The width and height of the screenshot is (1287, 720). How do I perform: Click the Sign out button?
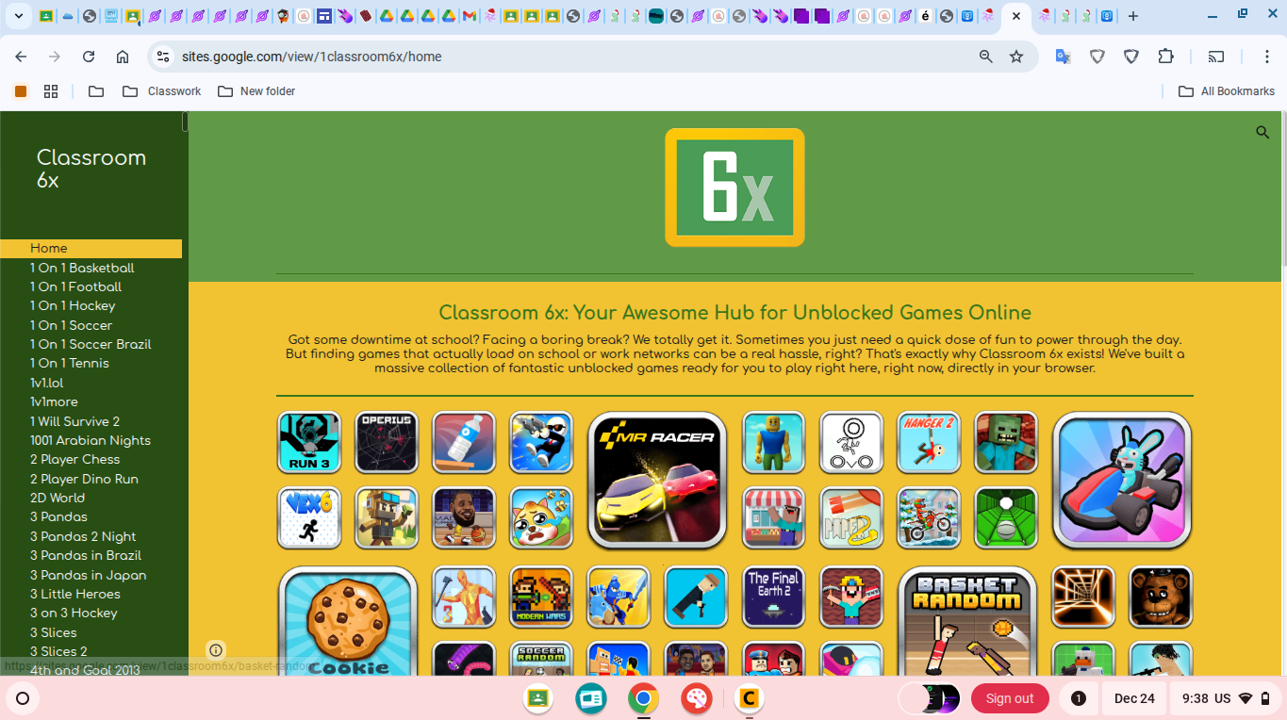tap(1010, 698)
